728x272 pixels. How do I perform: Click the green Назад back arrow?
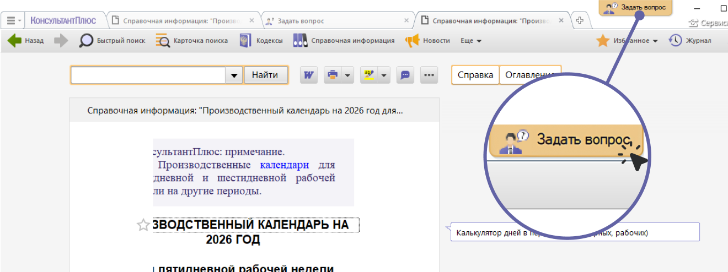(15, 41)
